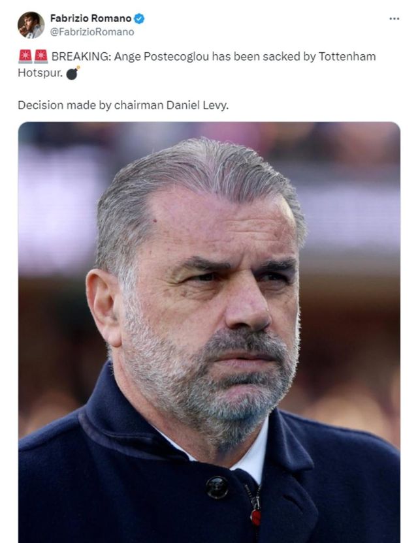Click the word BREAKING in the tweet
The width and height of the screenshot is (418, 543).
point(80,57)
